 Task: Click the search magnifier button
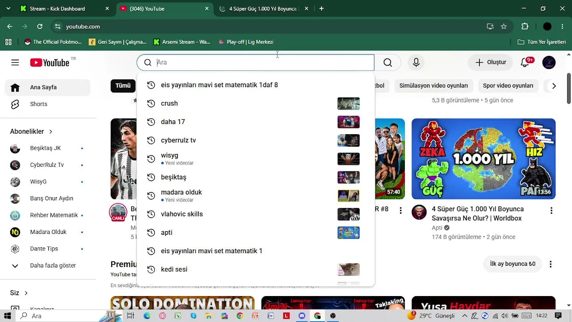click(x=387, y=63)
